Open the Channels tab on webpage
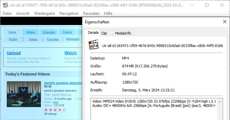This screenshot has width=230, height=120. click(49, 32)
